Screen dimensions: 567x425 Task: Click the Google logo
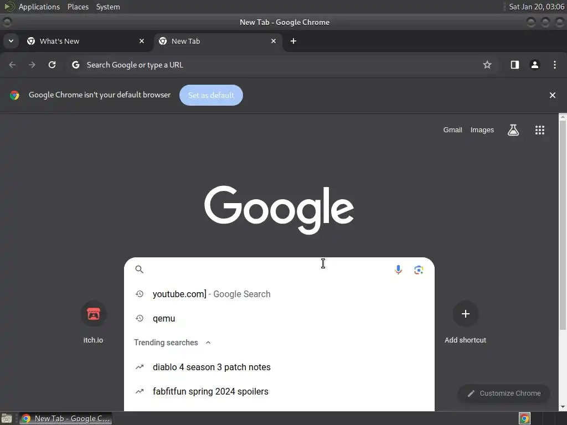tap(279, 210)
